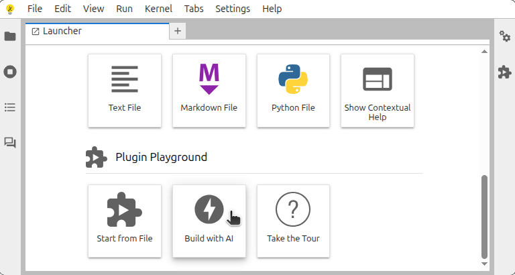The image size is (515, 275).
Task: Launch Take the Tour card
Action: (293, 221)
